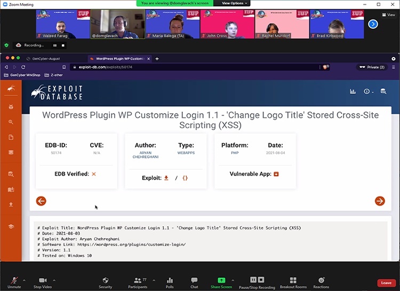Download the Vulnerable App
The width and height of the screenshot is (400, 291).
[276, 174]
